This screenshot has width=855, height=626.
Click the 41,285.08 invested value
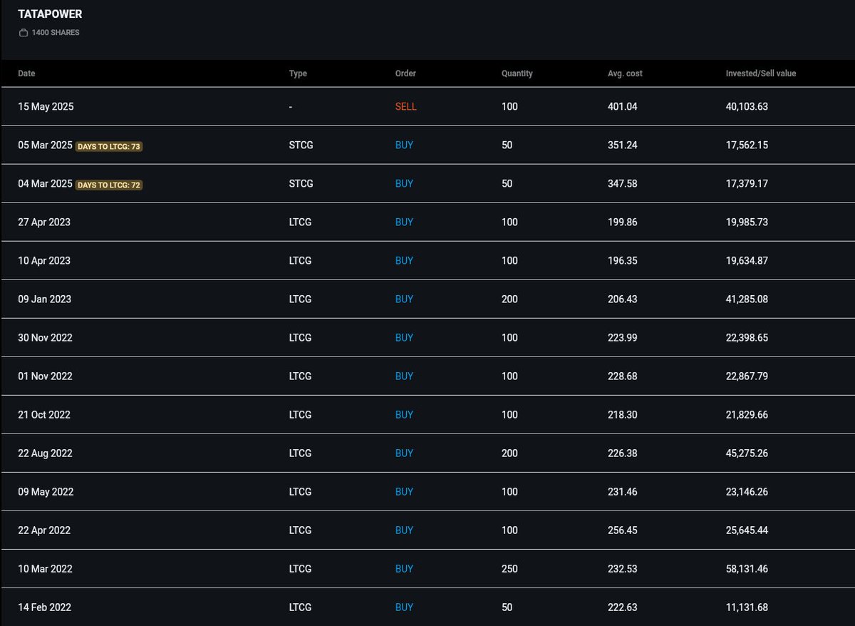pos(747,299)
